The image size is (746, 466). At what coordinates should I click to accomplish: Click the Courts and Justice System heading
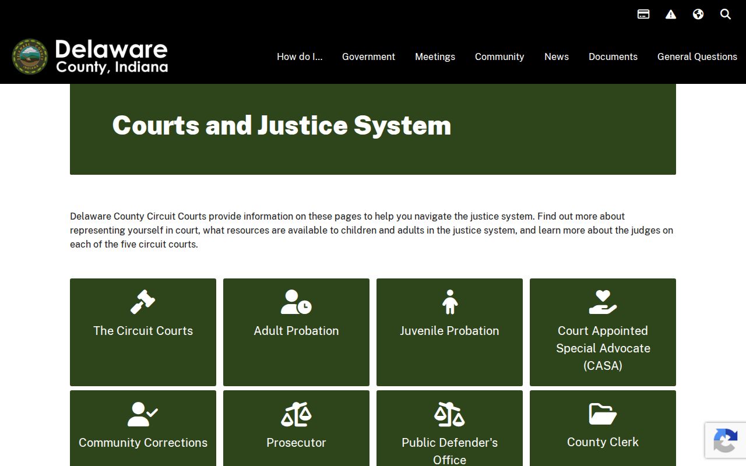tap(281, 125)
